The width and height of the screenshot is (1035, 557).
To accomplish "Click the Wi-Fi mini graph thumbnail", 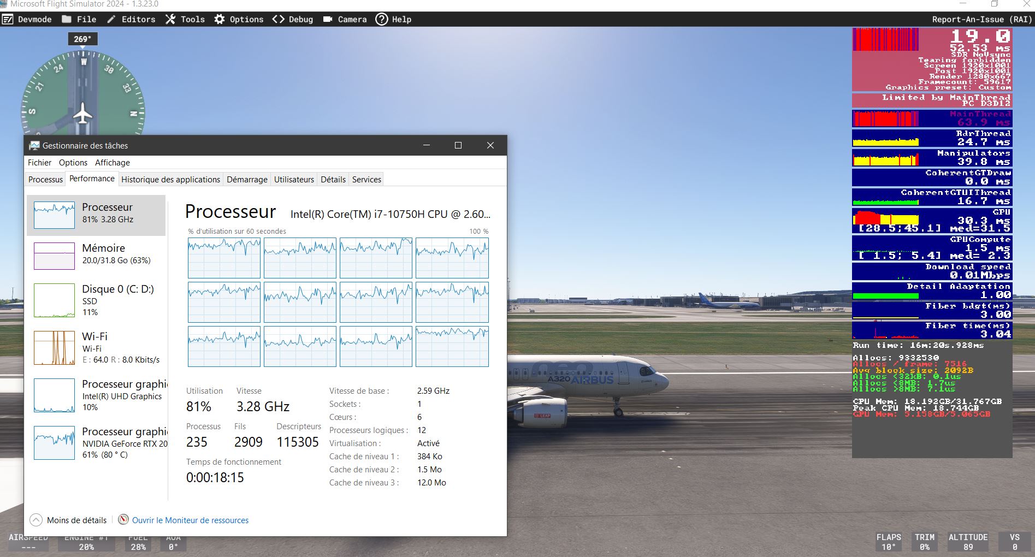I will (x=54, y=347).
